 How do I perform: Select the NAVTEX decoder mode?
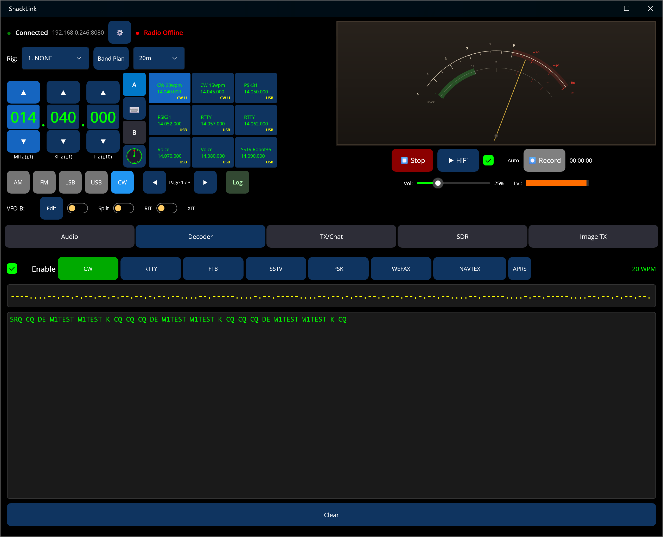pyautogui.click(x=469, y=268)
